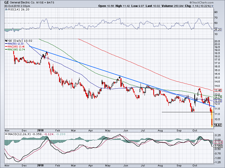Click the -0.124 red MACD signal legend value
The height and width of the screenshot is (168, 225).
point(48,134)
